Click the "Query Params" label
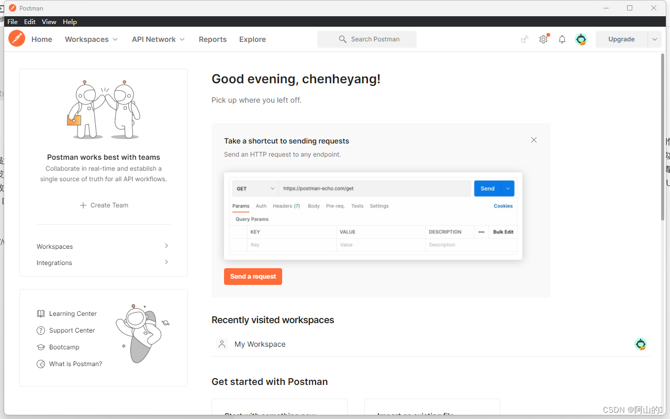Screen dimensions: 670x419 coord(252,219)
